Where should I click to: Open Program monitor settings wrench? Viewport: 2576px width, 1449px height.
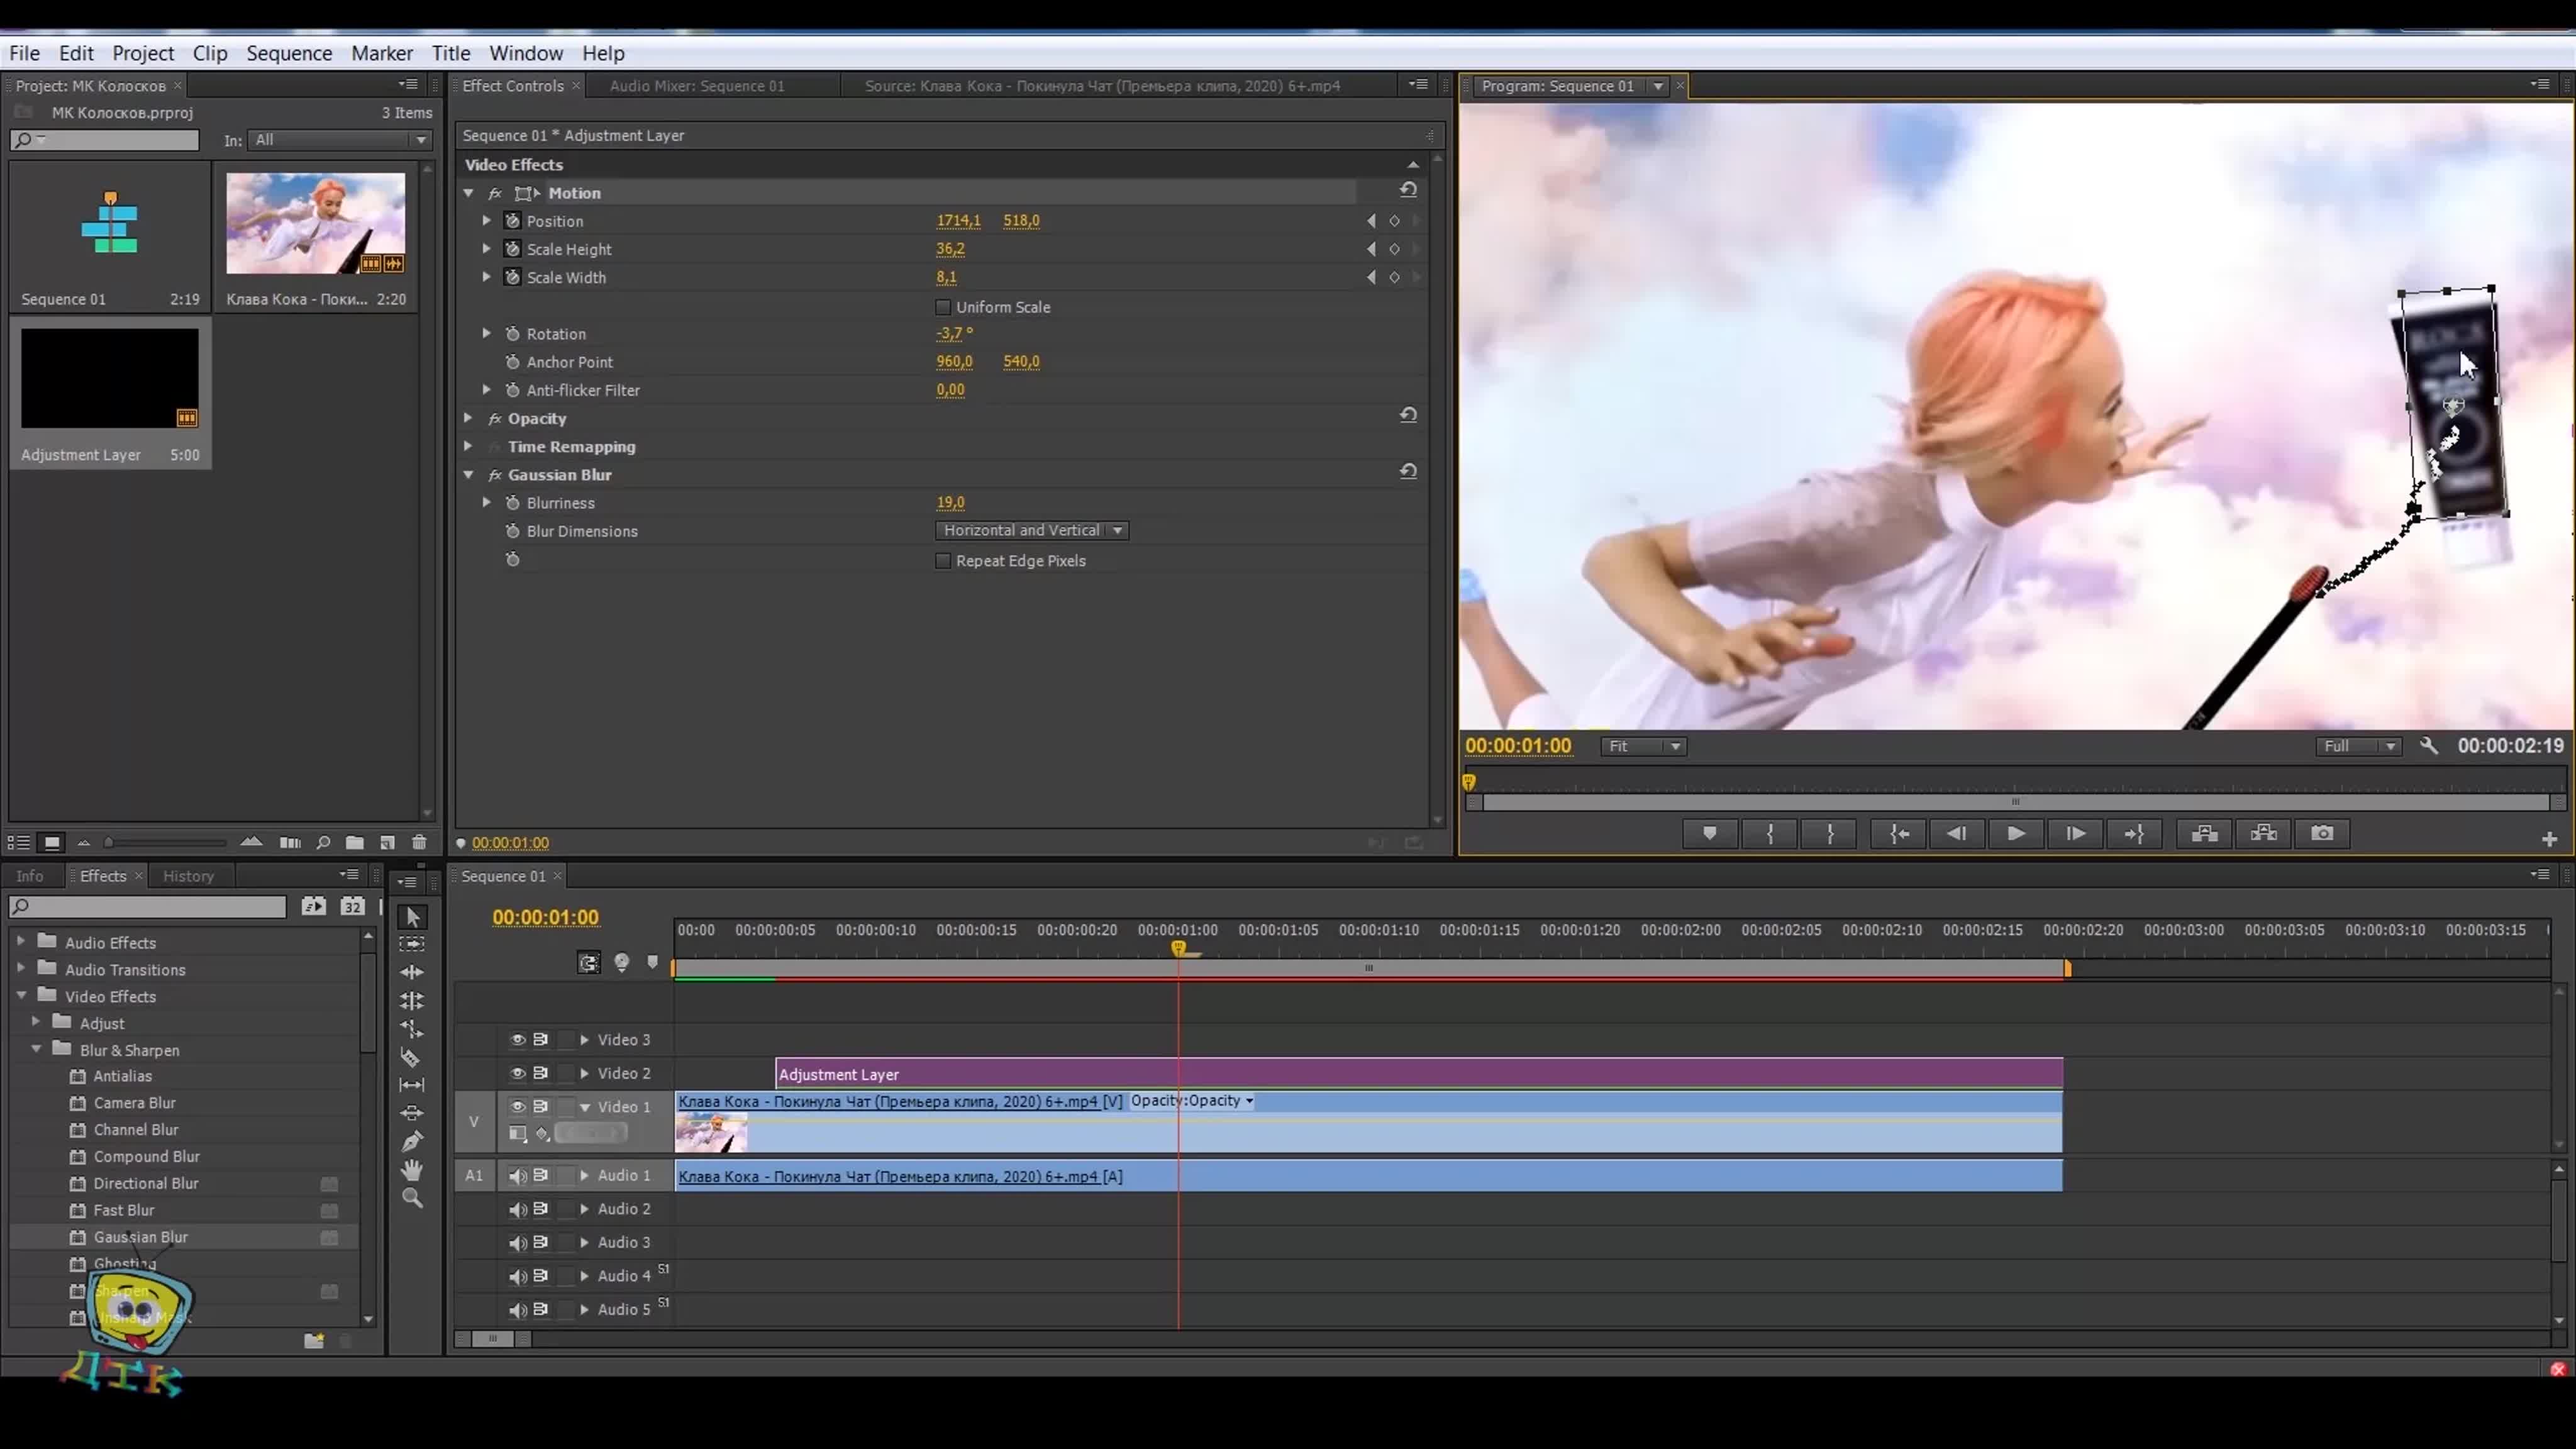point(2429,746)
